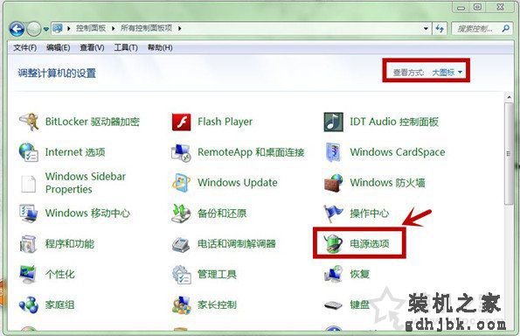Open the Internet 选项 text link
Screen dimensions: 520x336
pos(75,152)
